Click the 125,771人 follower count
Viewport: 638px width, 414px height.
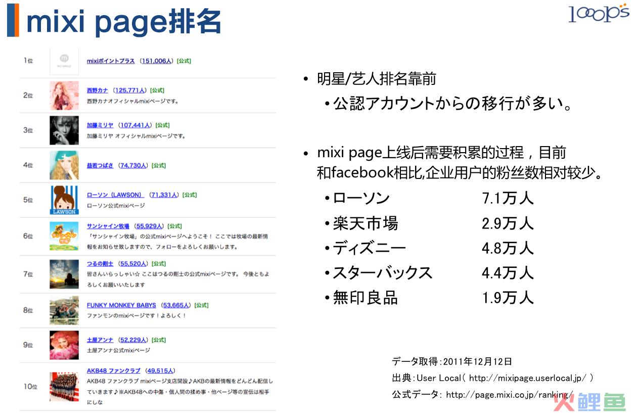point(130,90)
